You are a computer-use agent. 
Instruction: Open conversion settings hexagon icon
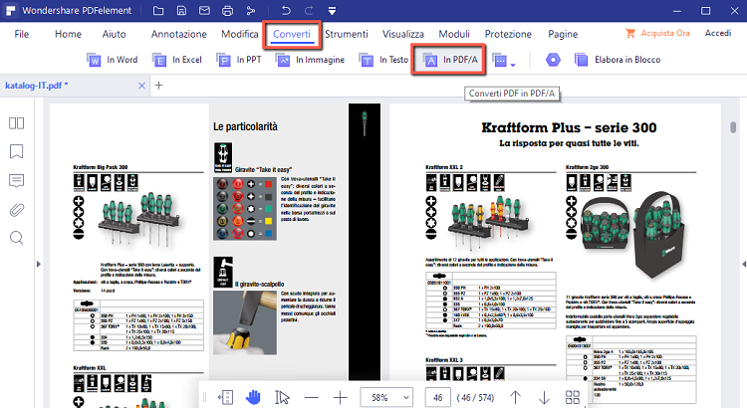553,60
